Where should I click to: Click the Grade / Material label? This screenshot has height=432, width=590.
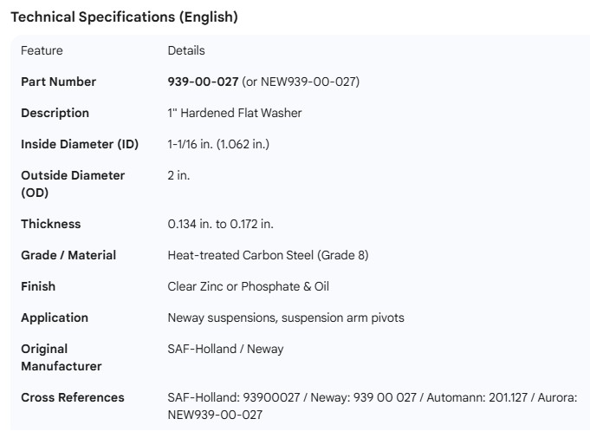click(68, 255)
